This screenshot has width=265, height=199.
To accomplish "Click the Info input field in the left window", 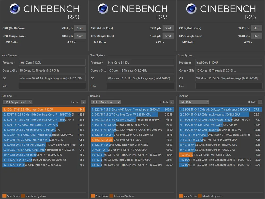I will click(52, 86).
